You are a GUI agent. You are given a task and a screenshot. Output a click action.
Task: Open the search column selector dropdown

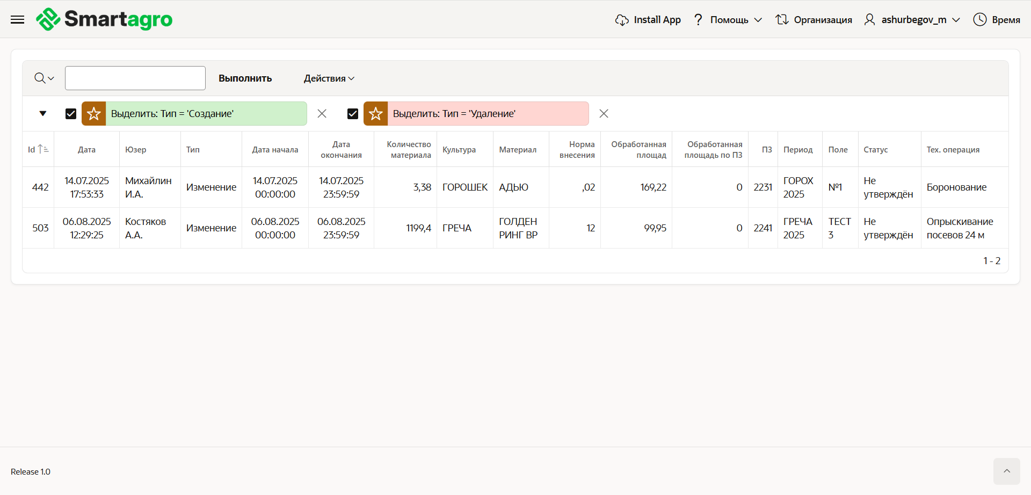point(44,78)
